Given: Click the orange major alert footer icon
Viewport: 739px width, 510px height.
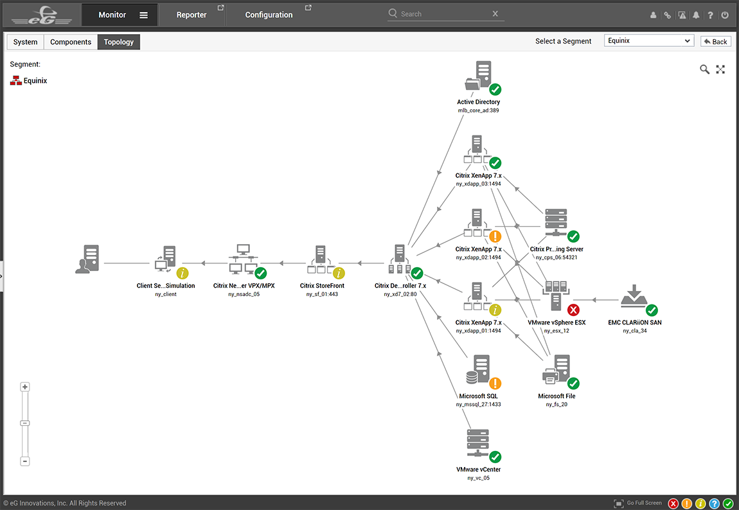Looking at the screenshot, I should pyautogui.click(x=687, y=504).
